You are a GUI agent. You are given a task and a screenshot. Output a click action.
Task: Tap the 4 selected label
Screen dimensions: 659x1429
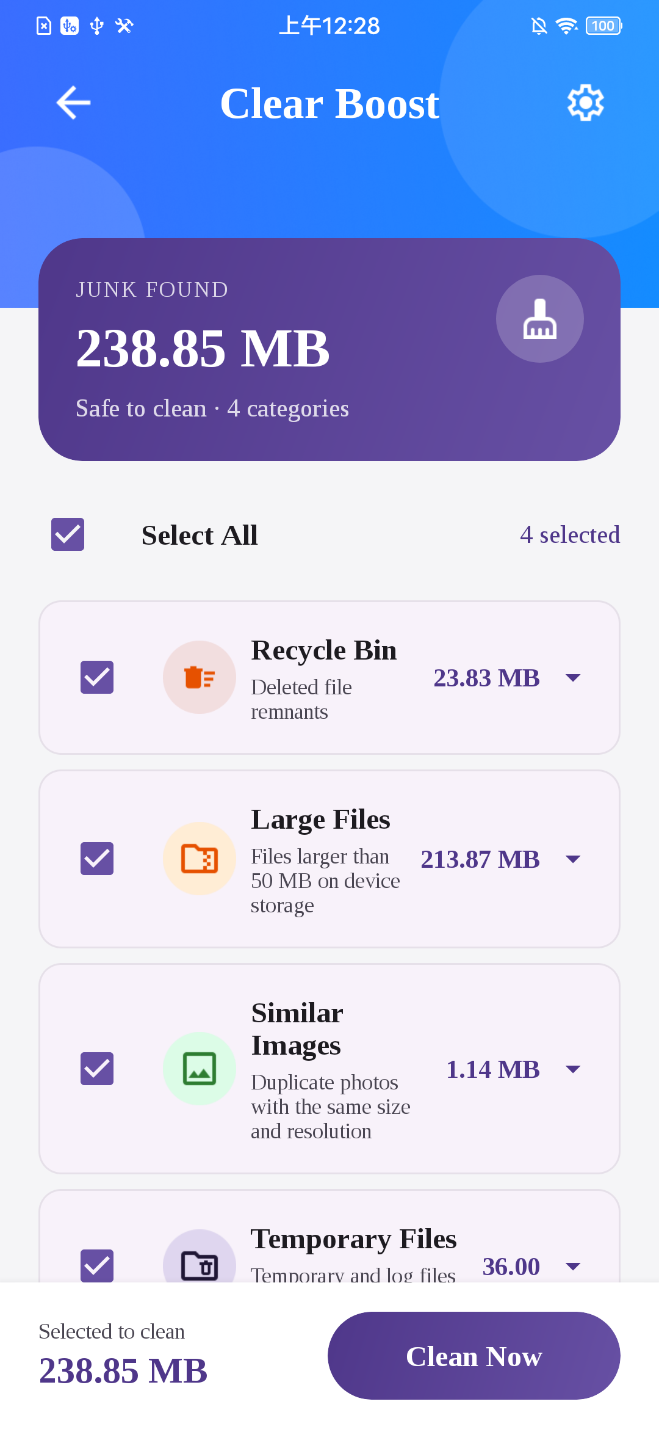click(x=570, y=534)
